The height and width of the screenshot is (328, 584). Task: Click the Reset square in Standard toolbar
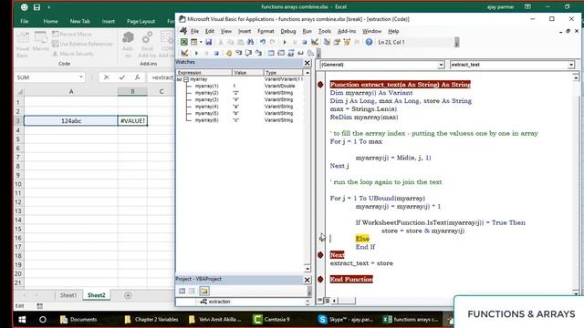[x=304, y=42]
